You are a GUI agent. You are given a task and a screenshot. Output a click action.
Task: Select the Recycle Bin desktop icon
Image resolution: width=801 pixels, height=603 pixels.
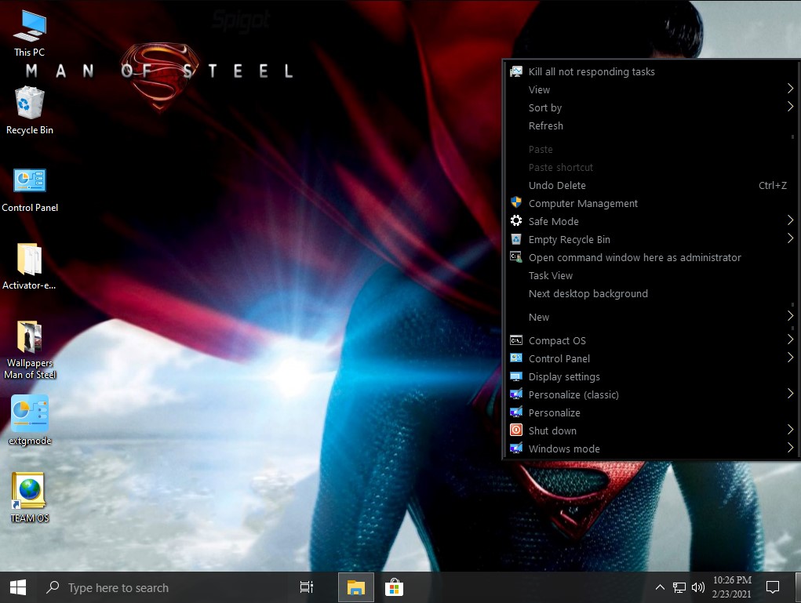pyautogui.click(x=29, y=111)
